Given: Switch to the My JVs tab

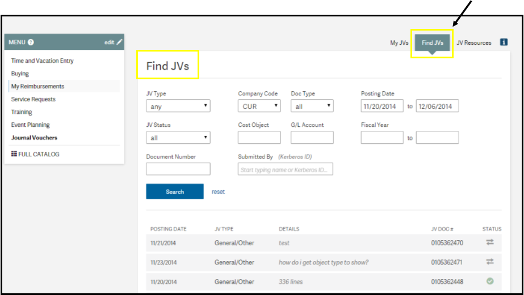Looking at the screenshot, I should (x=399, y=42).
